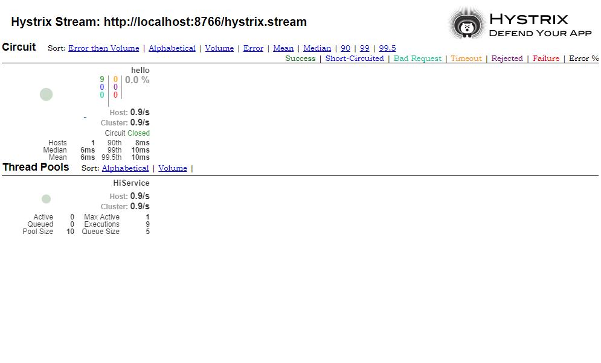The width and height of the screenshot is (601, 363).
Task: Sort circuits by 99.5 percentile
Action: 387,48
